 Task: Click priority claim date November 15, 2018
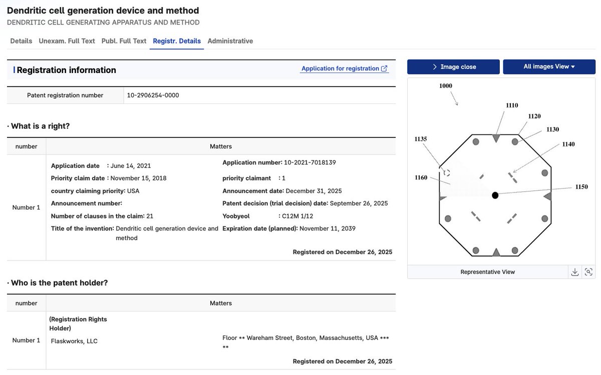click(139, 178)
